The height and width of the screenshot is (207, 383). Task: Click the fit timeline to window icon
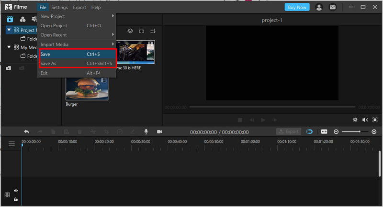pyautogui.click(x=324, y=131)
